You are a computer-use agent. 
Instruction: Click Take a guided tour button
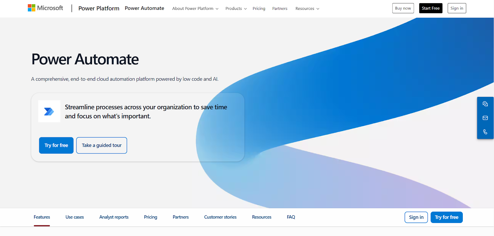[x=102, y=145]
